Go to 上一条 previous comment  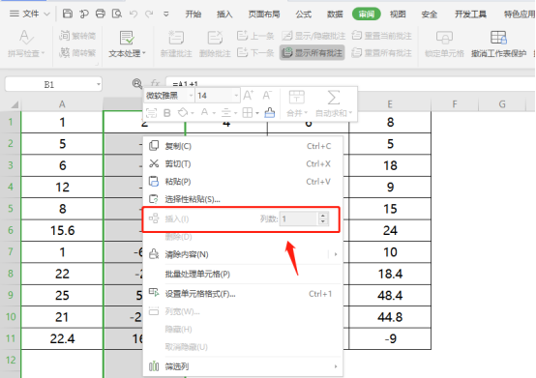(x=255, y=36)
